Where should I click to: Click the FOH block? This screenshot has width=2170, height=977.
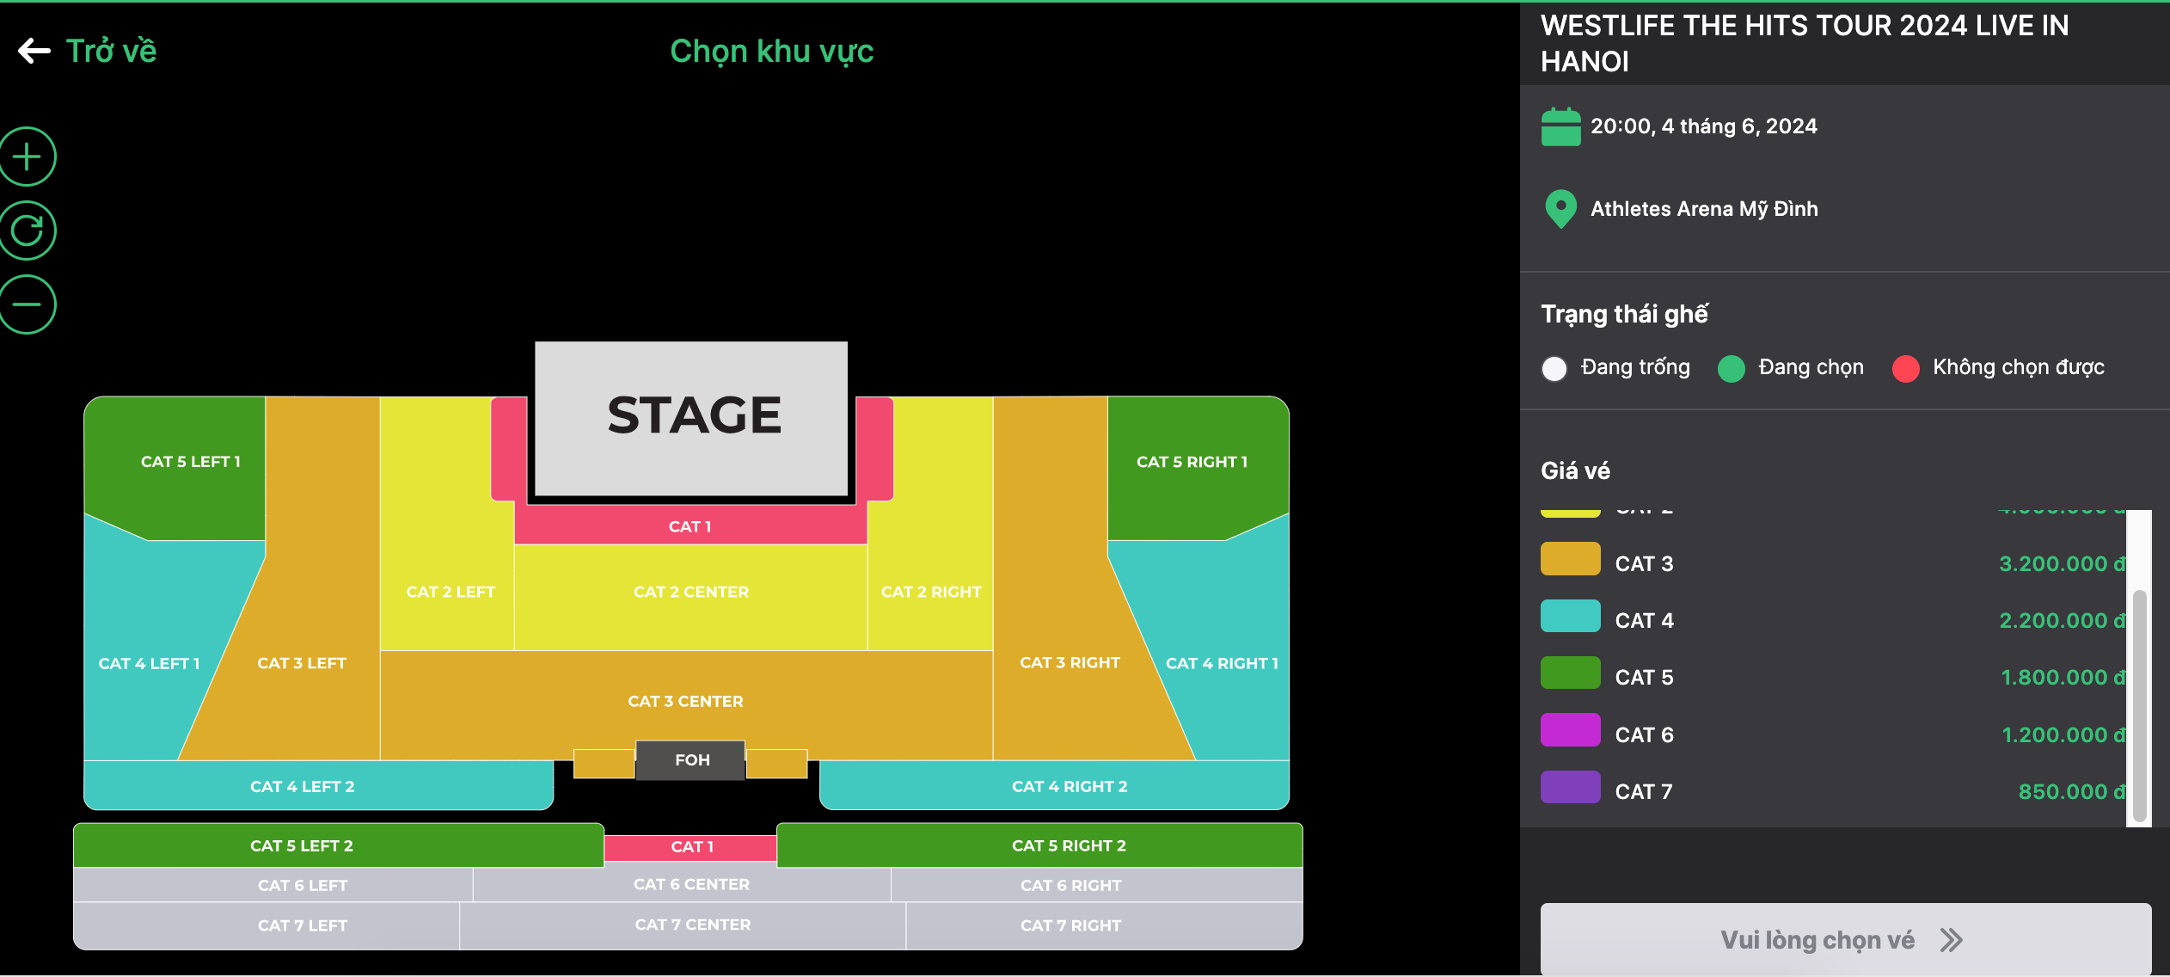point(691,760)
